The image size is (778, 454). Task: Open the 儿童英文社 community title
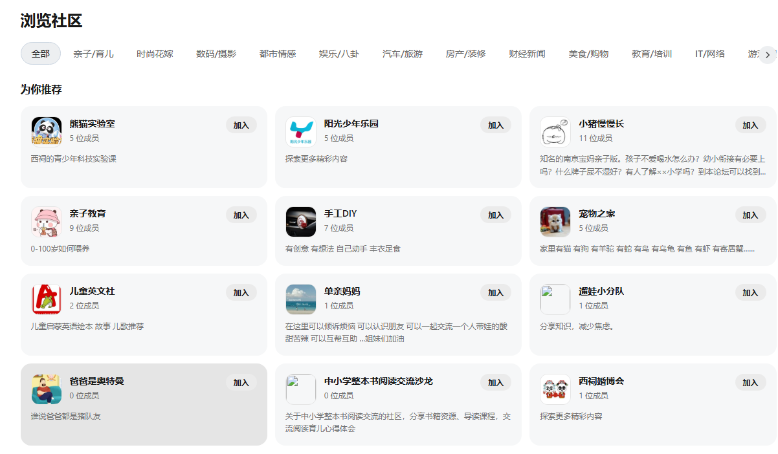[x=93, y=291]
